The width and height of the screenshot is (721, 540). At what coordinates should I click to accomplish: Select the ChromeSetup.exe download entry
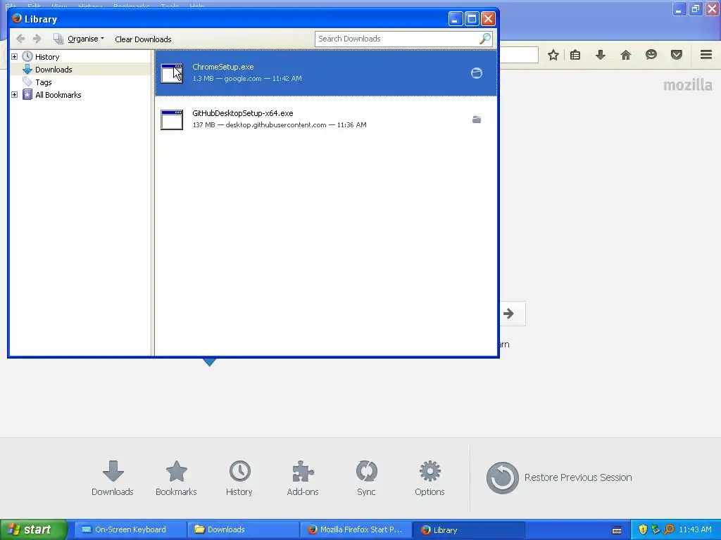pos(325,73)
